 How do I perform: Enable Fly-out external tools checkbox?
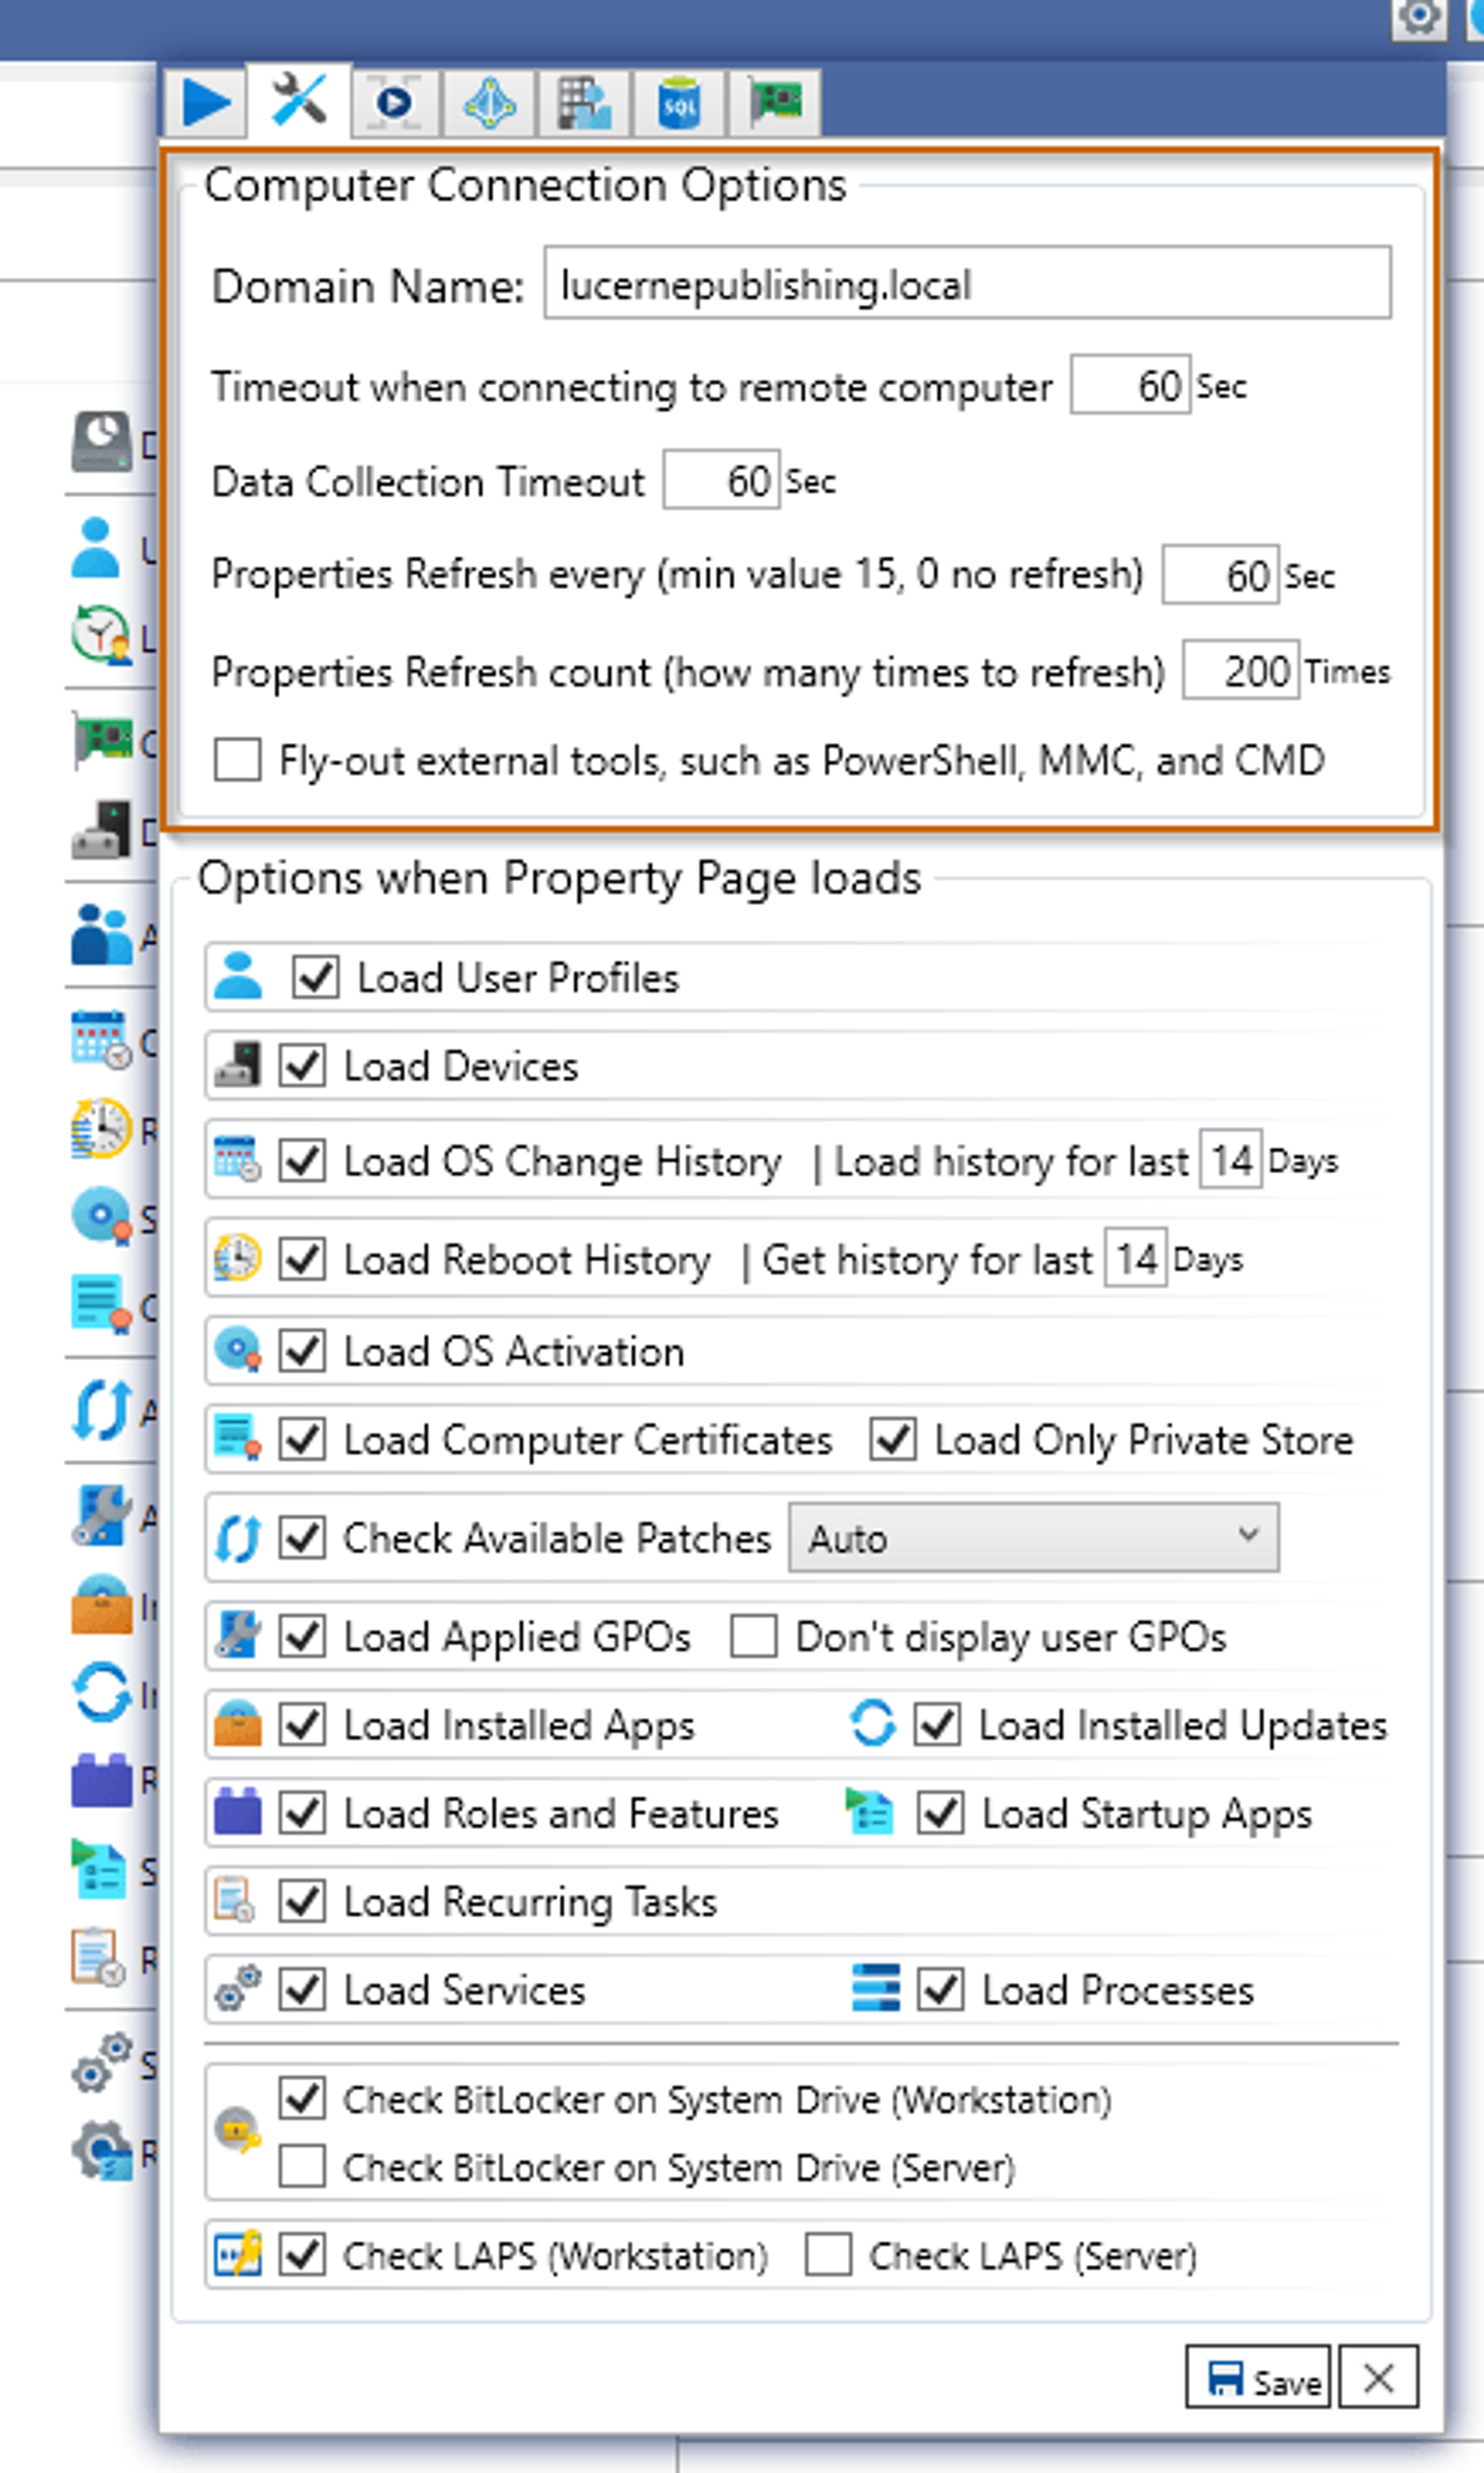[x=238, y=760]
